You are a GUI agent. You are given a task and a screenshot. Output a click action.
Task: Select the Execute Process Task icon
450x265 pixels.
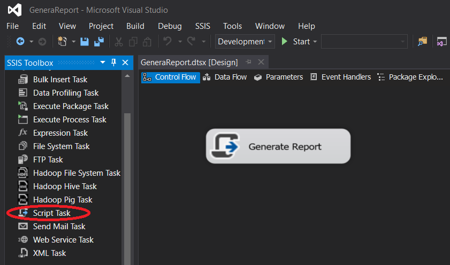pos(23,119)
